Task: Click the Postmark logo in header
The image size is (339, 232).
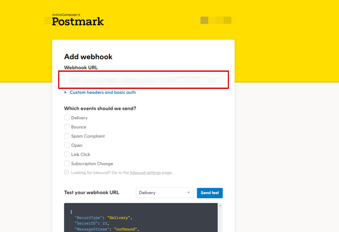Action: click(74, 20)
